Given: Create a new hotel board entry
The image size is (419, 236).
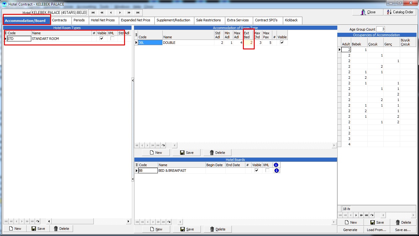Looking at the screenshot, I should [156, 229].
